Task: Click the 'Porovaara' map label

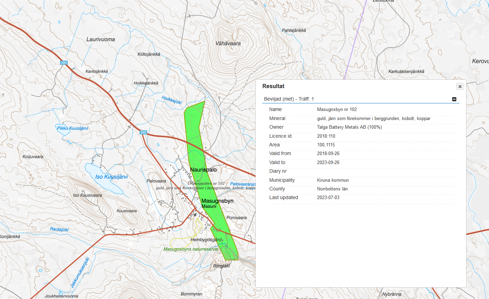Action: coord(237,218)
